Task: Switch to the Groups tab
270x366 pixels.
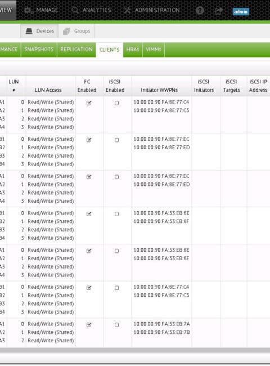Action: (76, 31)
